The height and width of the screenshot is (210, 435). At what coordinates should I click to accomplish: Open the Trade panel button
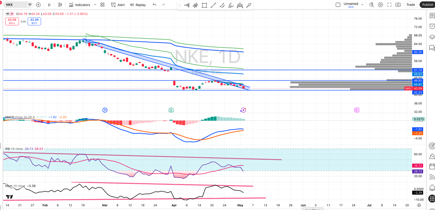point(410,5)
